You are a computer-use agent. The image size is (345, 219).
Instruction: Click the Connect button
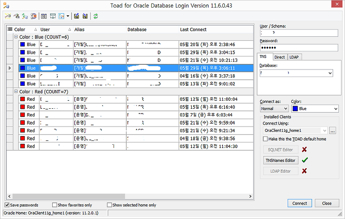pos(299,203)
